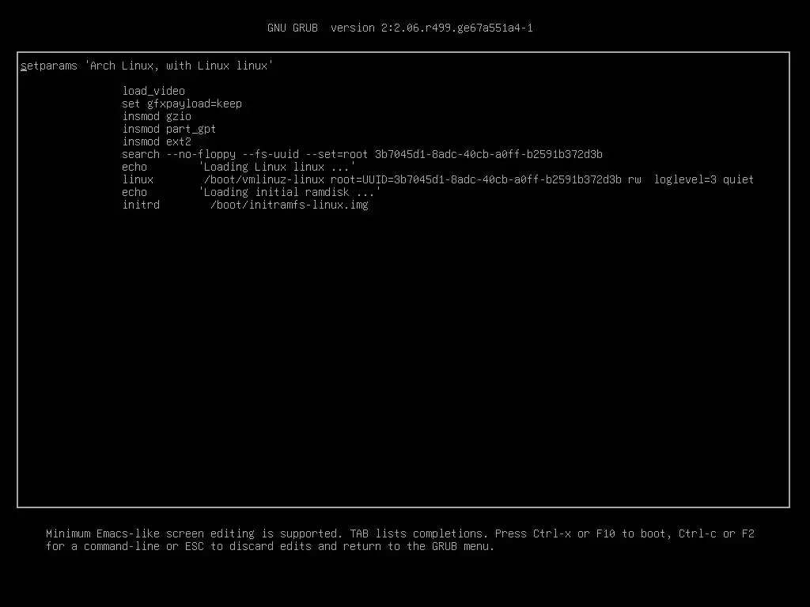The image size is (810, 607).
Task: Place cursor on 'set gfxpayload=keep' line
Action: click(182, 104)
